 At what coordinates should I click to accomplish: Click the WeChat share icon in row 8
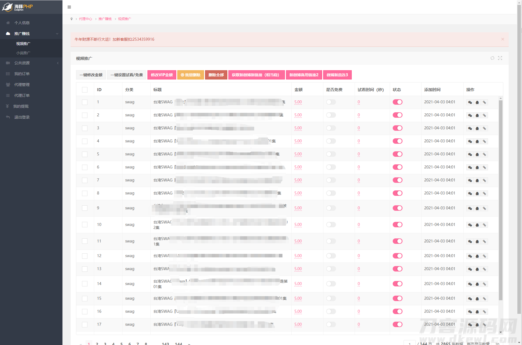click(x=470, y=193)
